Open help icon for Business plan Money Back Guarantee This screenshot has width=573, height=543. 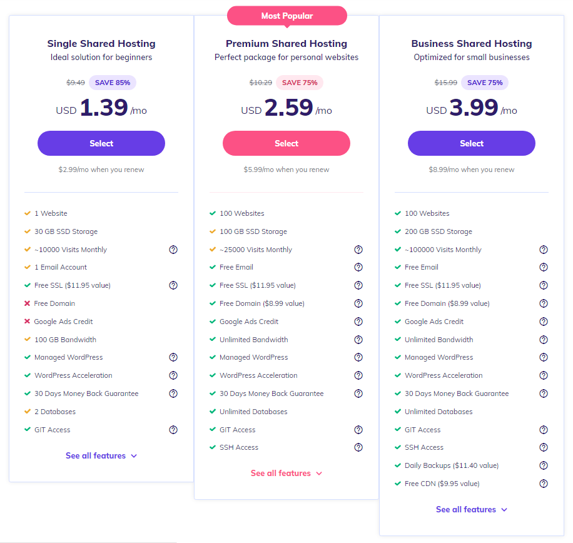(x=544, y=393)
